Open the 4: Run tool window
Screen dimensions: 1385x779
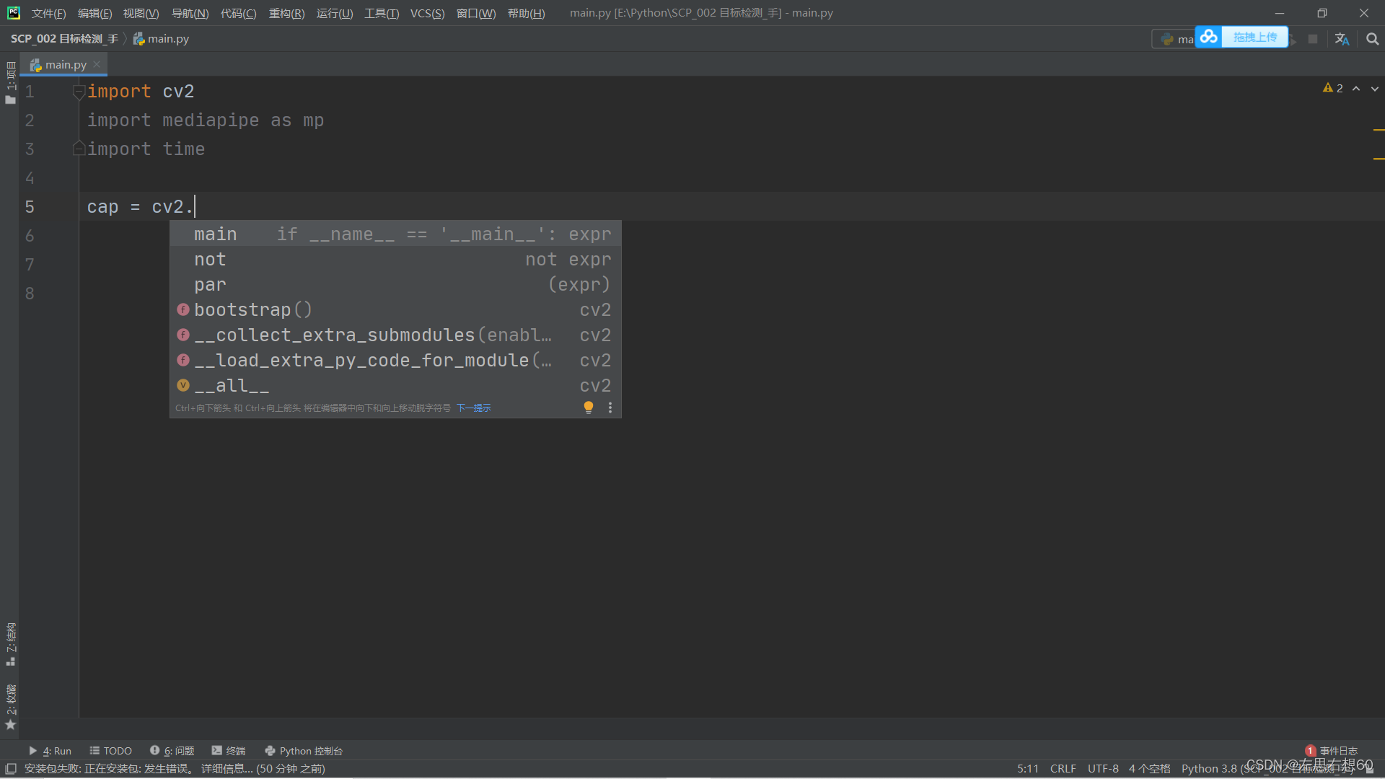(x=50, y=751)
